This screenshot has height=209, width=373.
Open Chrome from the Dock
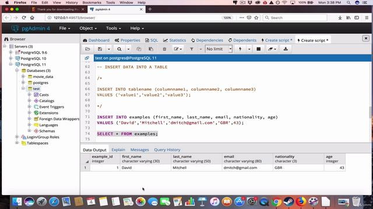coord(276,201)
